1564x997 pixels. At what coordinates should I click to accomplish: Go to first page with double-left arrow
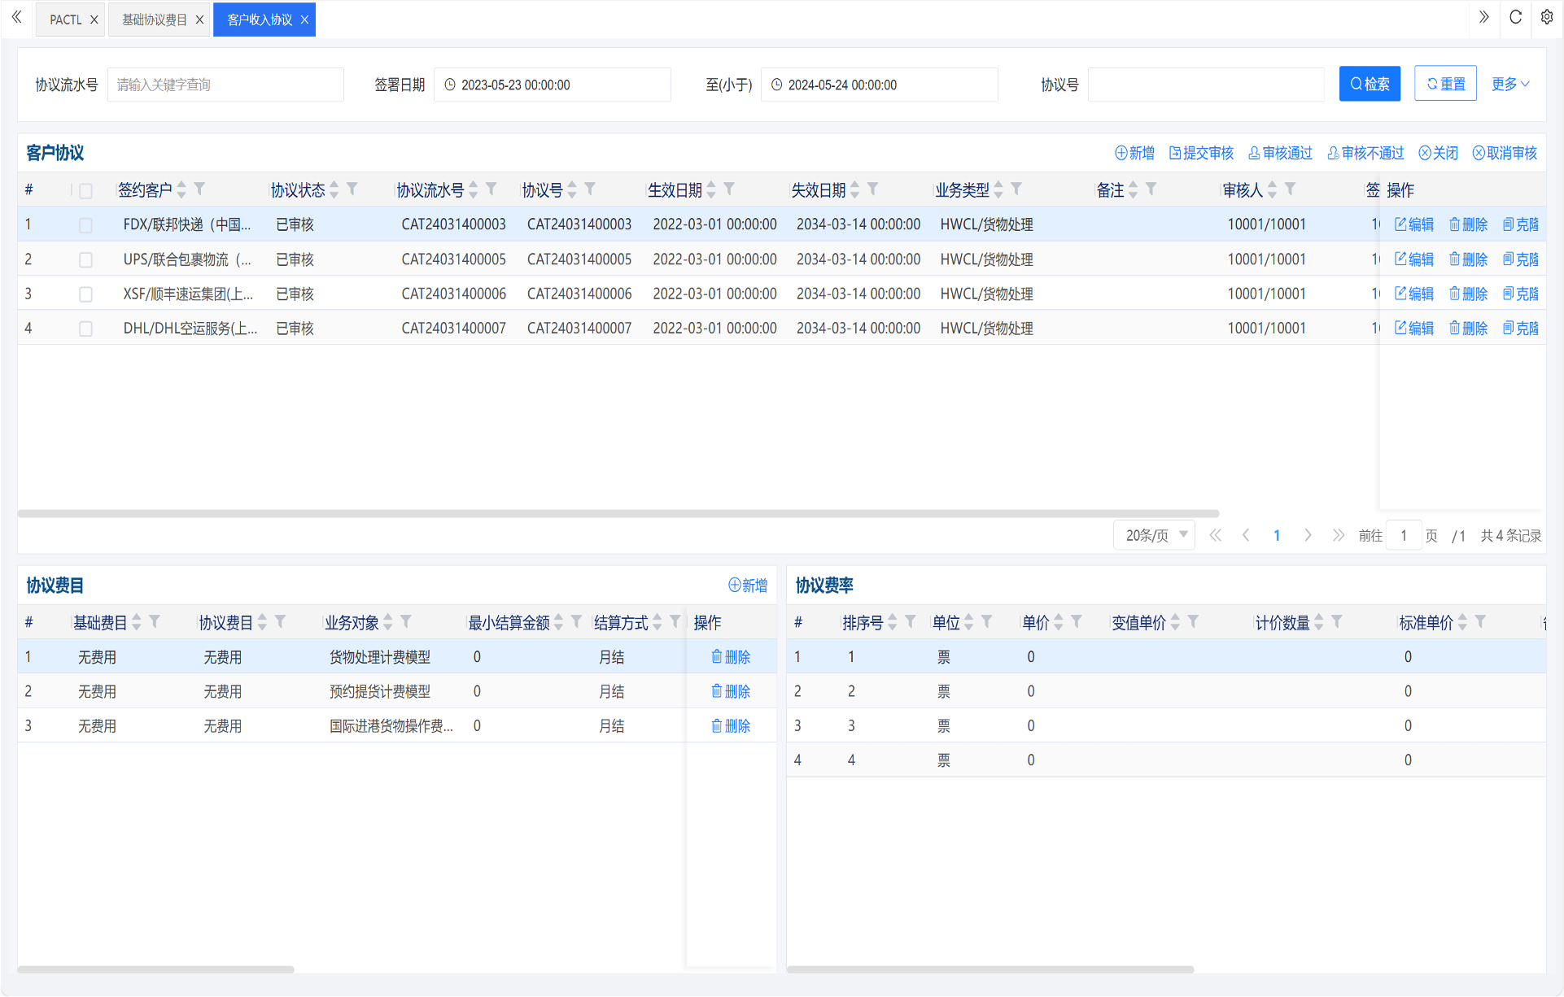coord(1215,535)
